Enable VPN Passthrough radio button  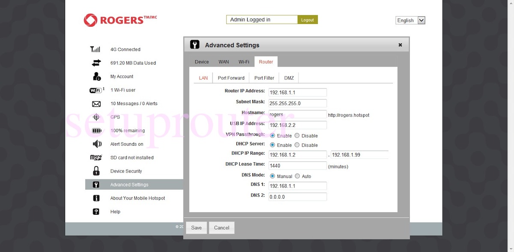click(272, 135)
